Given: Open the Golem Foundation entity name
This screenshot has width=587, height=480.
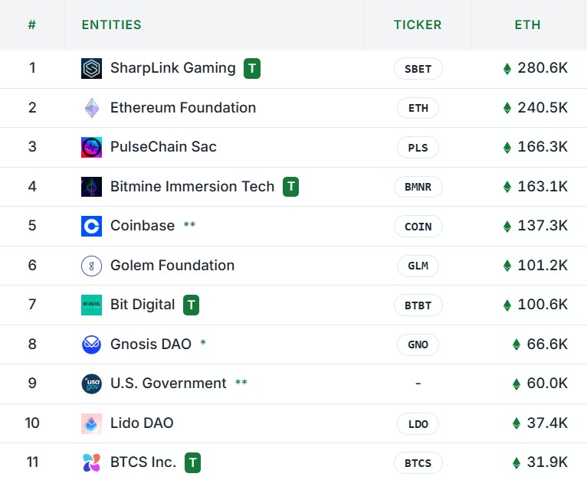Looking at the screenshot, I should (x=172, y=265).
